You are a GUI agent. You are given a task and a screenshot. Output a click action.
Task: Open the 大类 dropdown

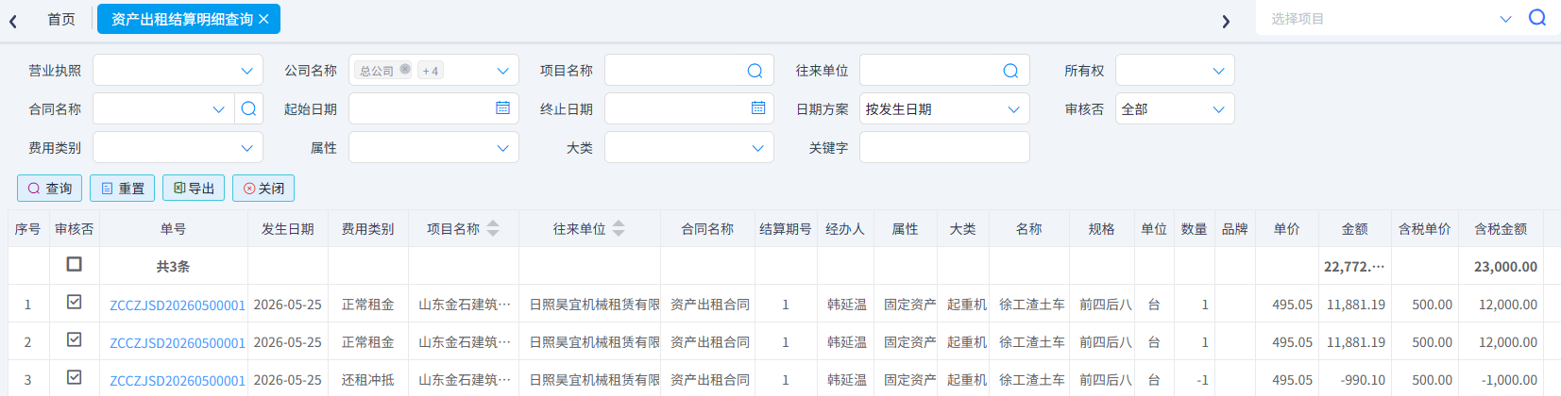[689, 148]
